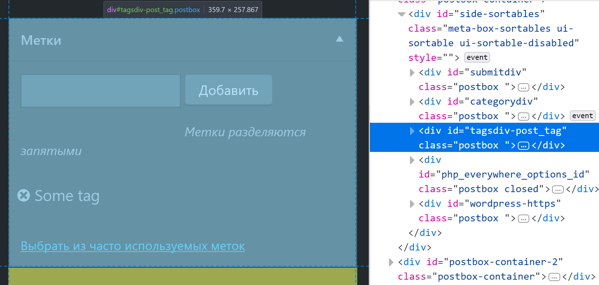599x285 pixels.
Task: Click the 'Метки разделяются запятыми' hint text
Action: point(163,141)
